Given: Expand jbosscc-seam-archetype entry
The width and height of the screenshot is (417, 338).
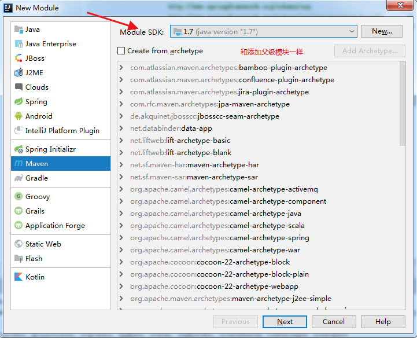Looking at the screenshot, I should tap(121, 116).
